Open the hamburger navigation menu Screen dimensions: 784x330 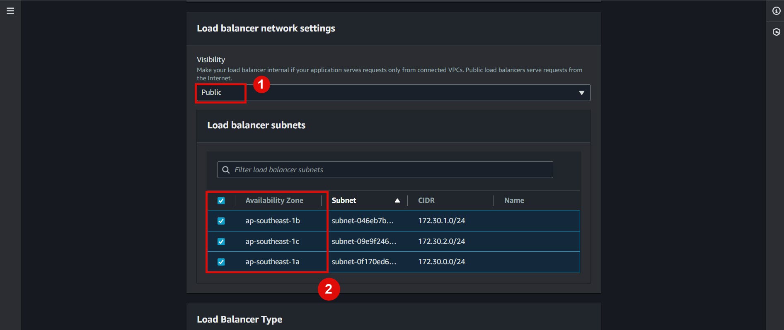10,11
